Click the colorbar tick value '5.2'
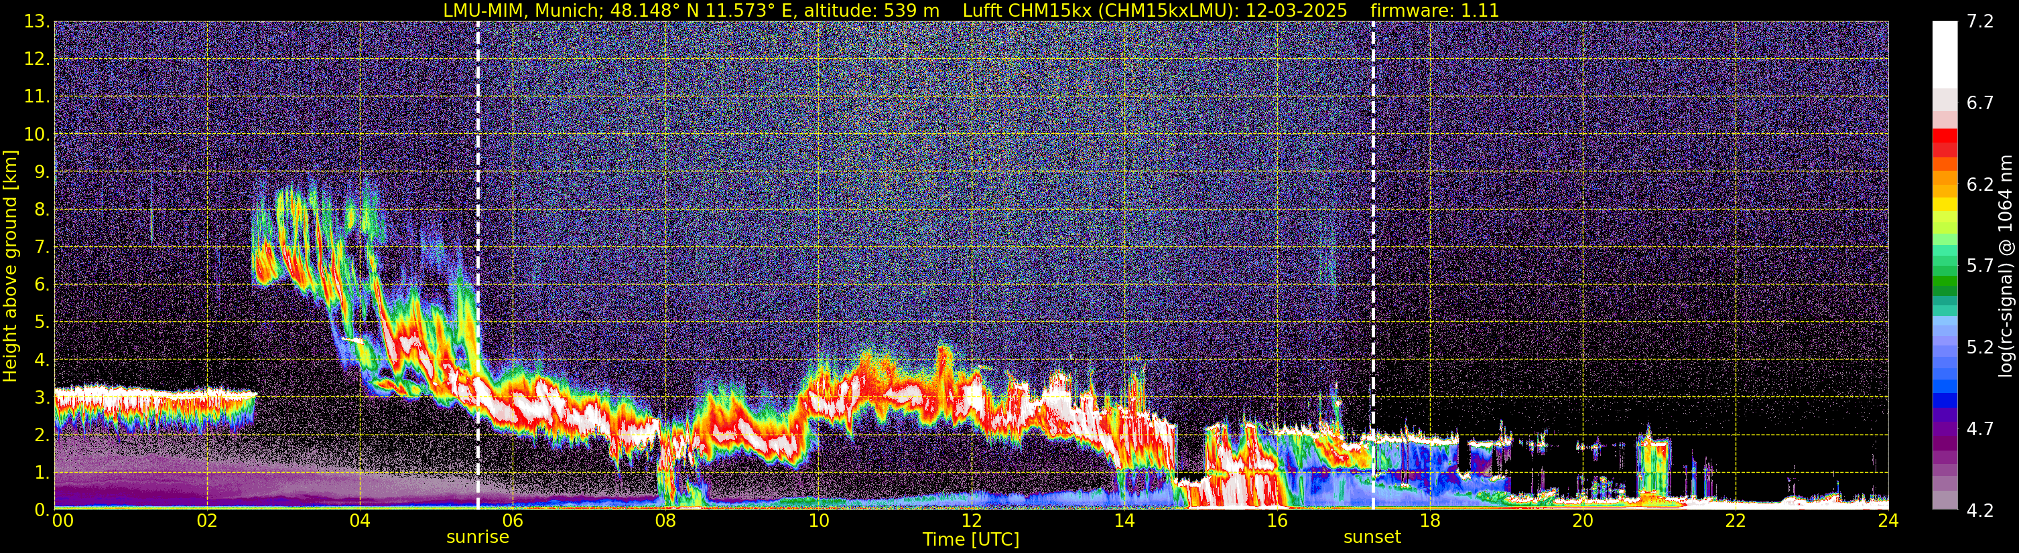 pos(1980,347)
